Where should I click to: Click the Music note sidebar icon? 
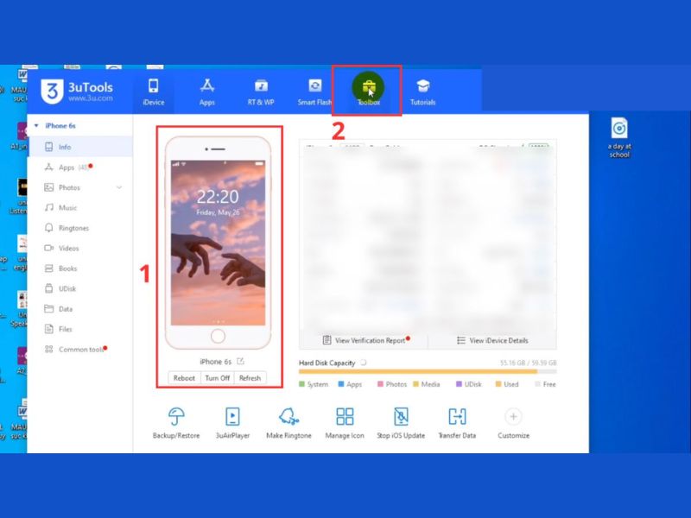(x=49, y=207)
